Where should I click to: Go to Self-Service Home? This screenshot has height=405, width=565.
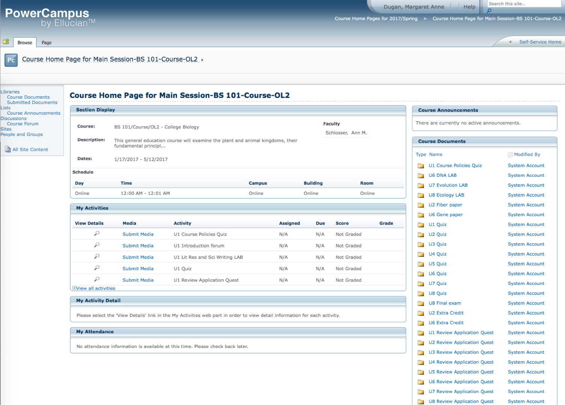(540, 42)
